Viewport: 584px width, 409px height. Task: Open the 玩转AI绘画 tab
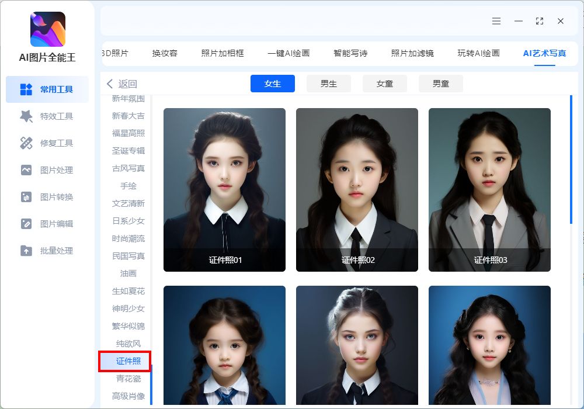pyautogui.click(x=478, y=53)
